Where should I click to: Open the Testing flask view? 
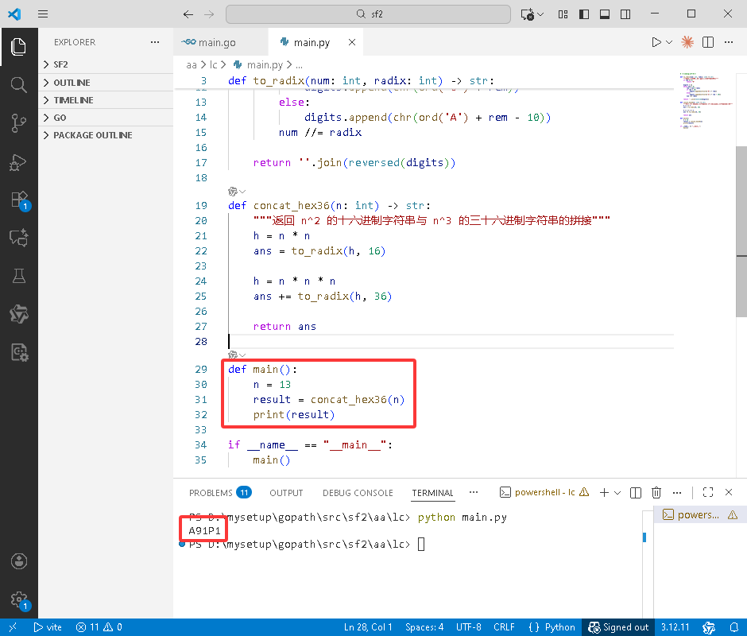18,276
